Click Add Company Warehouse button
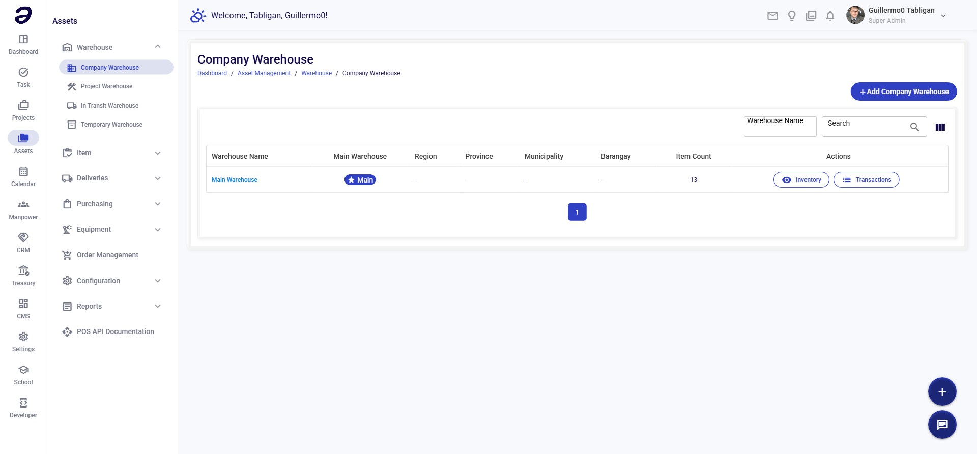This screenshot has width=977, height=454. (x=903, y=92)
